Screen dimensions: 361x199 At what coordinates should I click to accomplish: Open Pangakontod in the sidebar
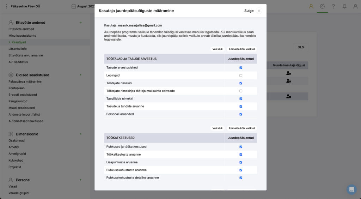18,101
